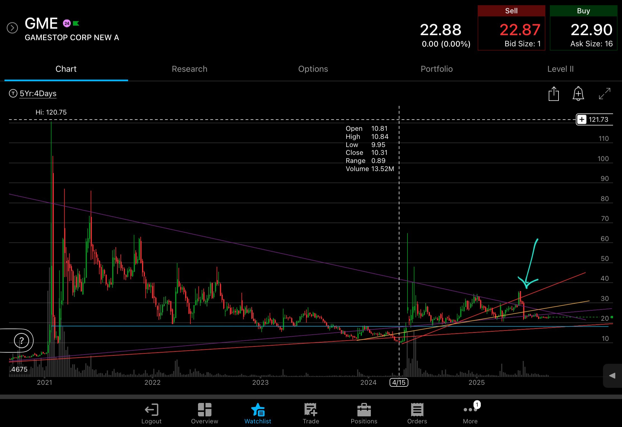Select the 4/15 date marker on the time axis
622x427 pixels.
point(399,383)
